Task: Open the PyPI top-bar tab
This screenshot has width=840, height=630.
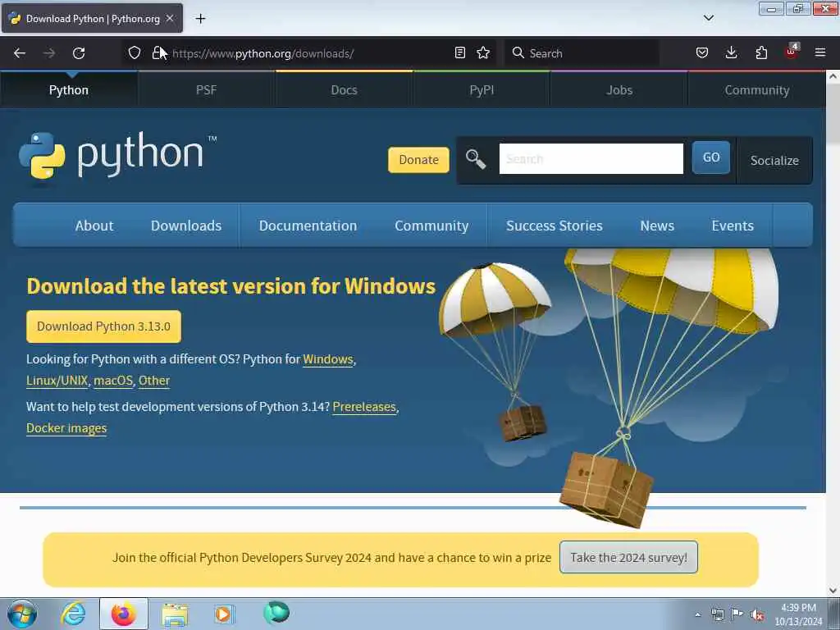Action: point(482,90)
